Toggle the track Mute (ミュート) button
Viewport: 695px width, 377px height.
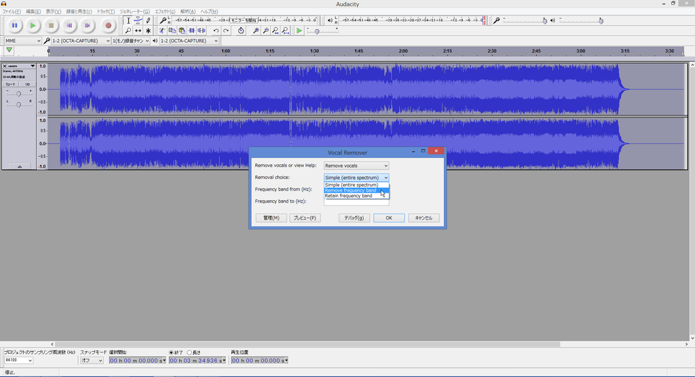10,84
